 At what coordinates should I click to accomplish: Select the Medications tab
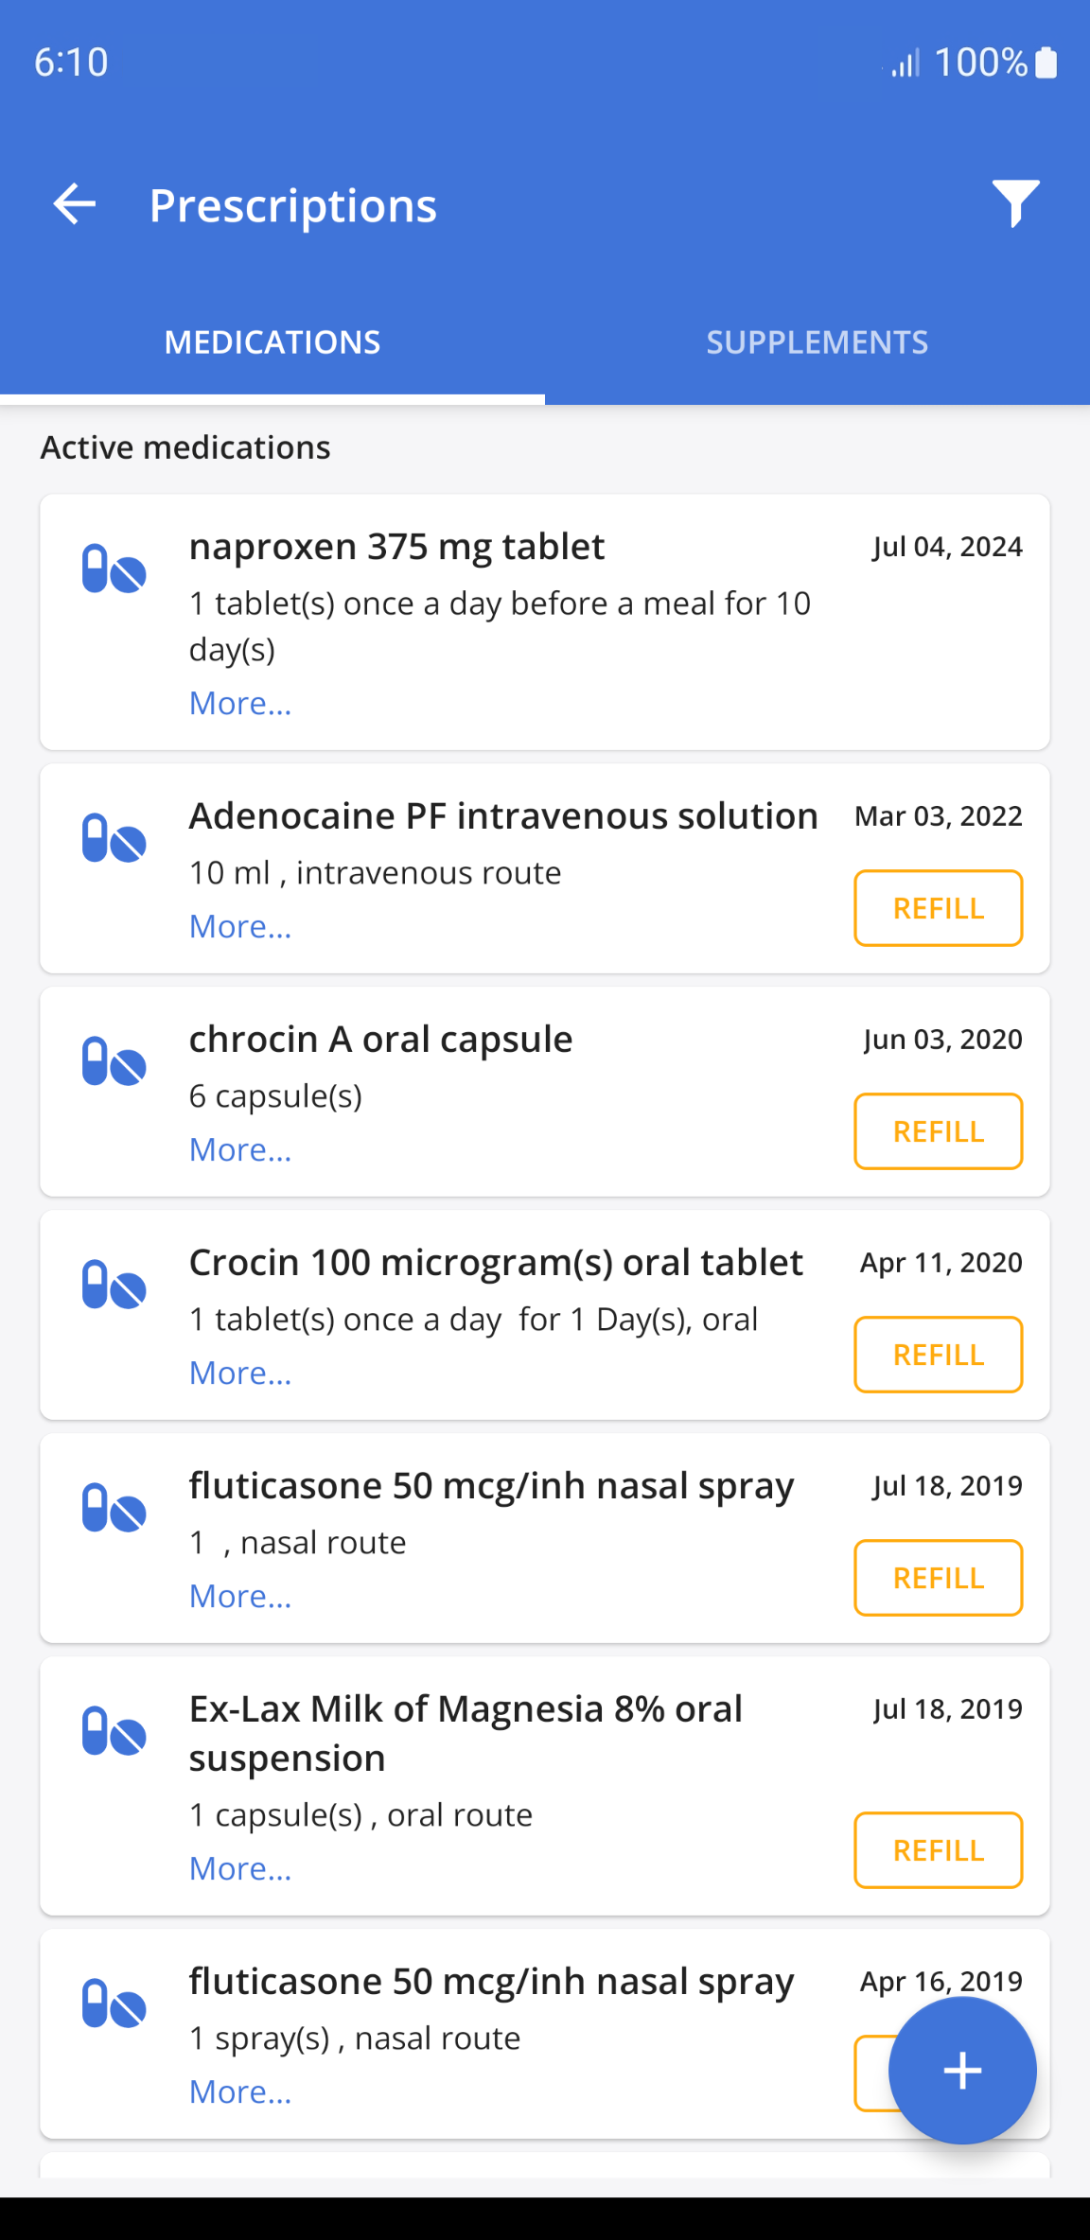272,342
